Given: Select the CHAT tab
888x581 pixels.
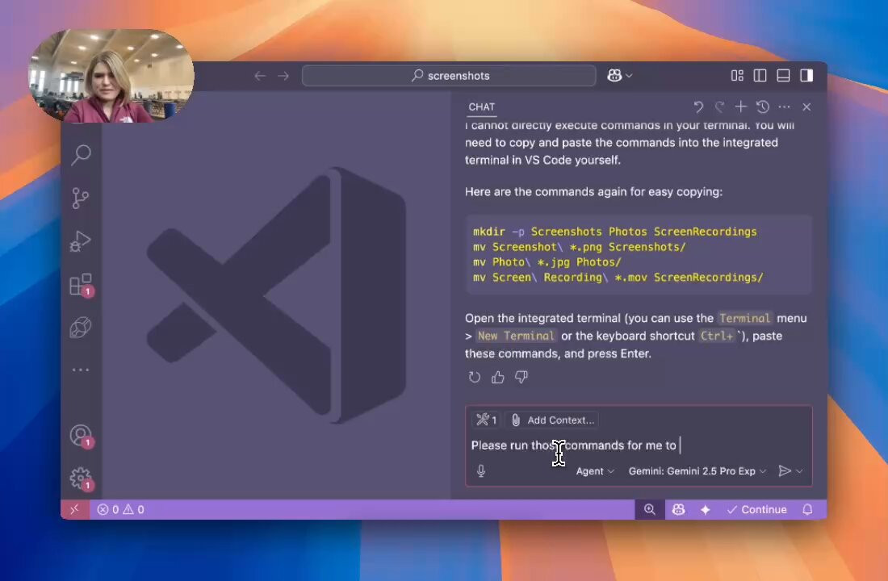Looking at the screenshot, I should click(481, 107).
